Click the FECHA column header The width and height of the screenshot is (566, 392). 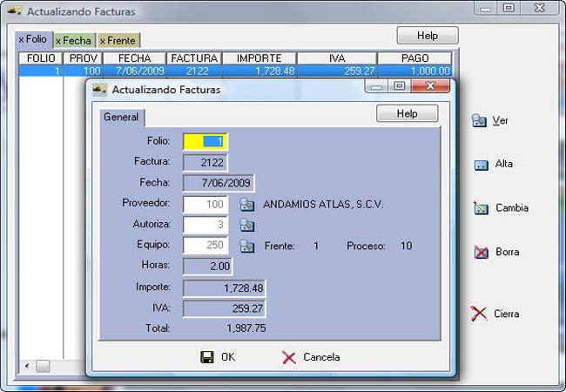click(135, 58)
